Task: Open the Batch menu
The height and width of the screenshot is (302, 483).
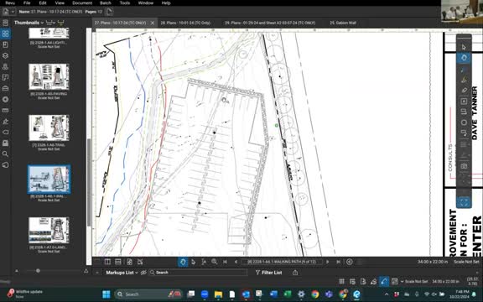Action: point(106,3)
